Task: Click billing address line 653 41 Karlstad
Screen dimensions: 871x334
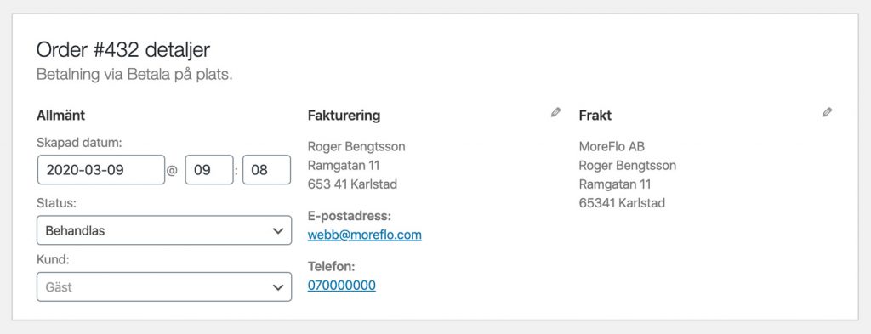Action: pyautogui.click(x=352, y=184)
